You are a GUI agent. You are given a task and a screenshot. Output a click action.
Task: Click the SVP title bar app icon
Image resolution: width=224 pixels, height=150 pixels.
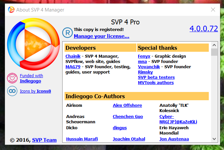tap(11, 10)
